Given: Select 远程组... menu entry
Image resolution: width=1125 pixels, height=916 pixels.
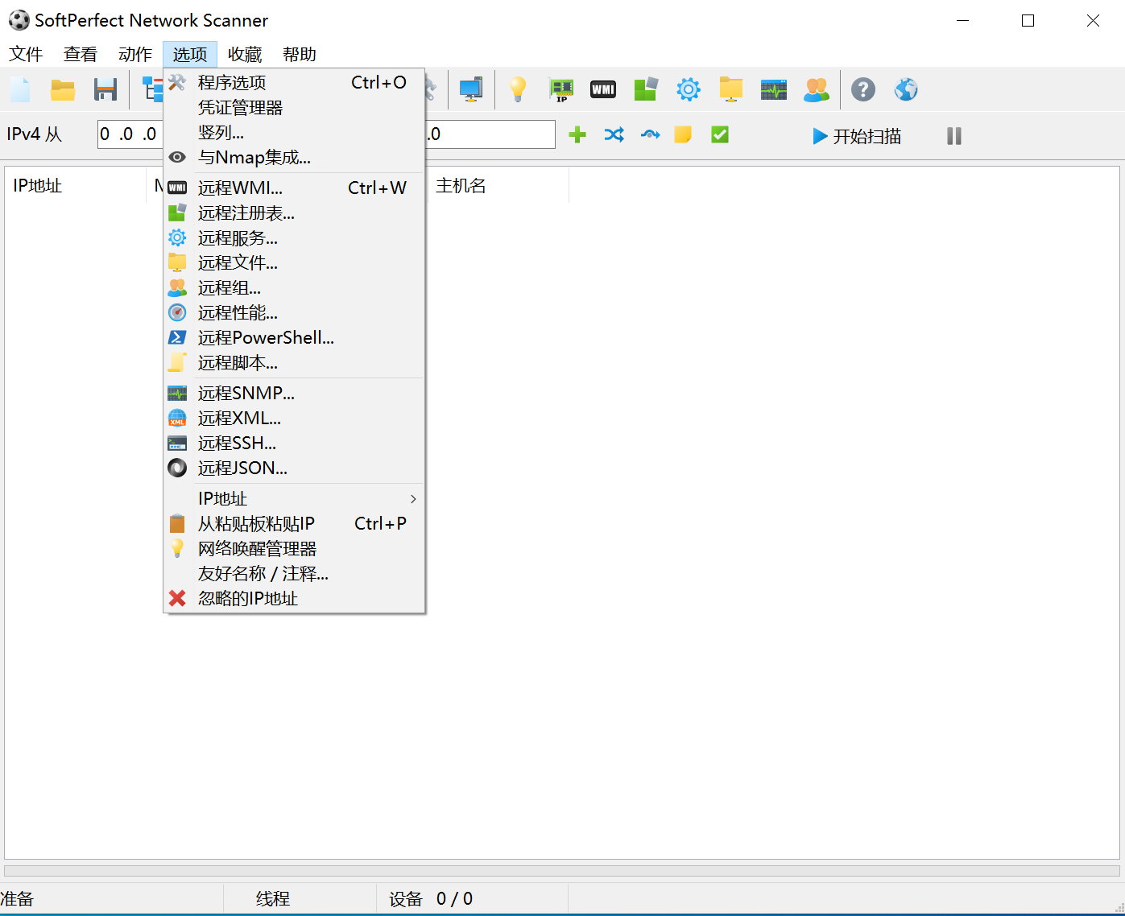Looking at the screenshot, I should [x=294, y=287].
